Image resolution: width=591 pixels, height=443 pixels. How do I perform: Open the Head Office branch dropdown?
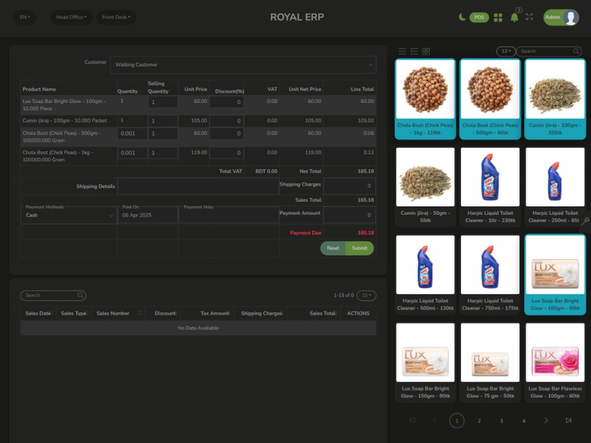(72, 17)
